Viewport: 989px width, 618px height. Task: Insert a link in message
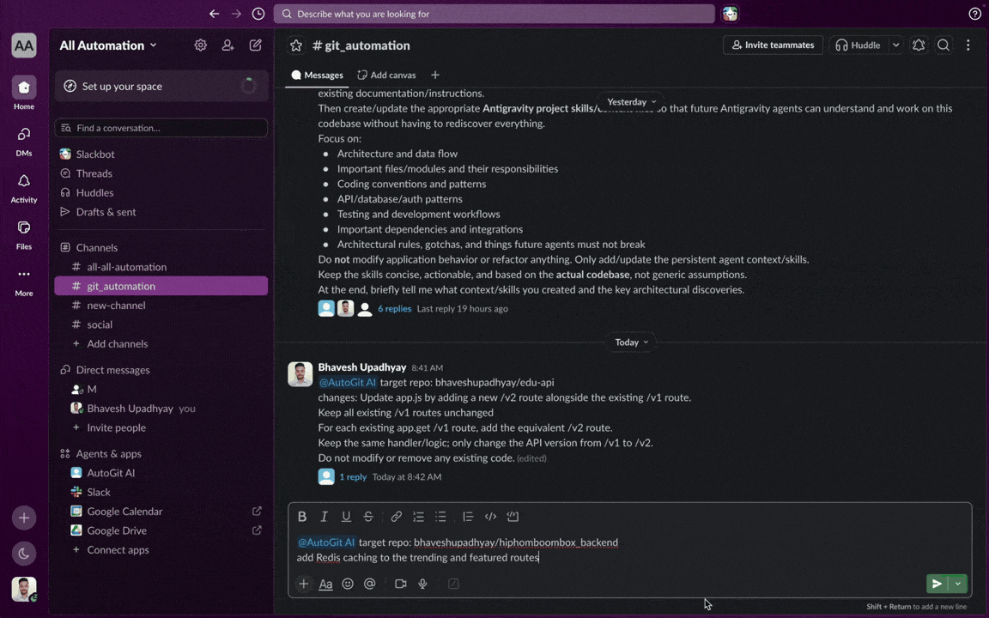point(396,517)
